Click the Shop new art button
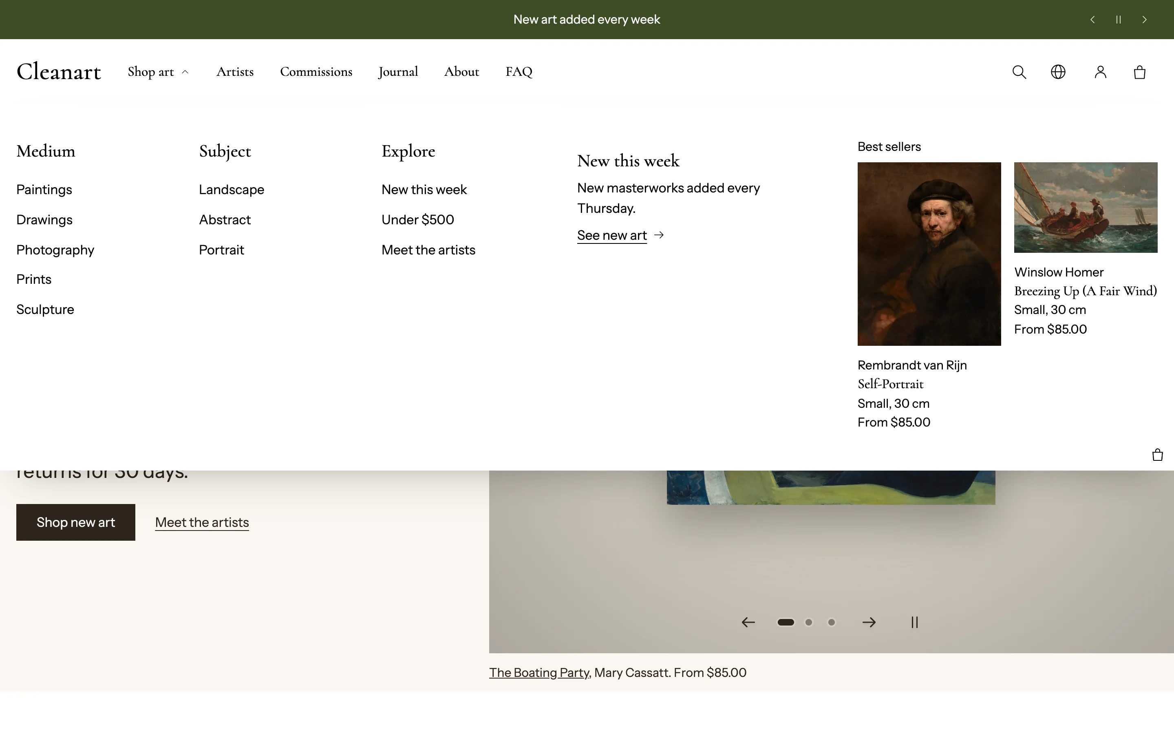Viewport: 1174px width, 734px height. tap(76, 522)
